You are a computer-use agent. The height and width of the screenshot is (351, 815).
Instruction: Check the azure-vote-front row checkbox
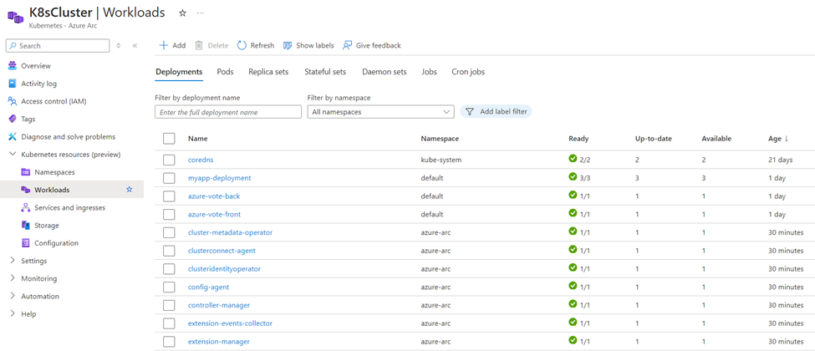click(x=169, y=214)
